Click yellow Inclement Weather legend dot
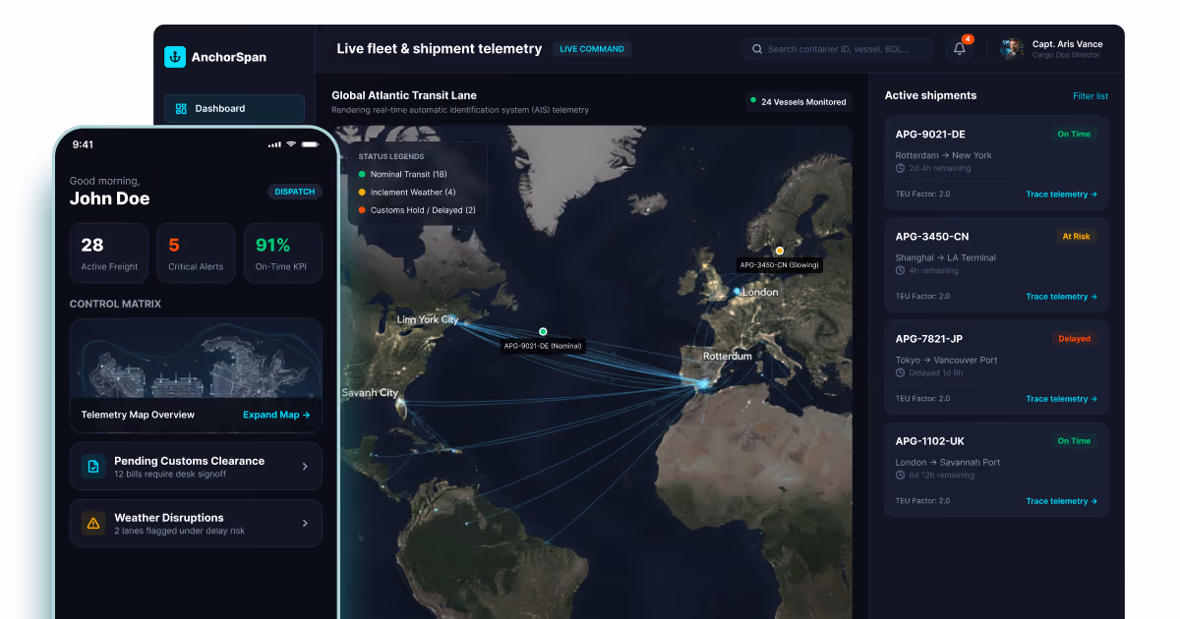Viewport: 1180px width, 619px height. coord(362,193)
